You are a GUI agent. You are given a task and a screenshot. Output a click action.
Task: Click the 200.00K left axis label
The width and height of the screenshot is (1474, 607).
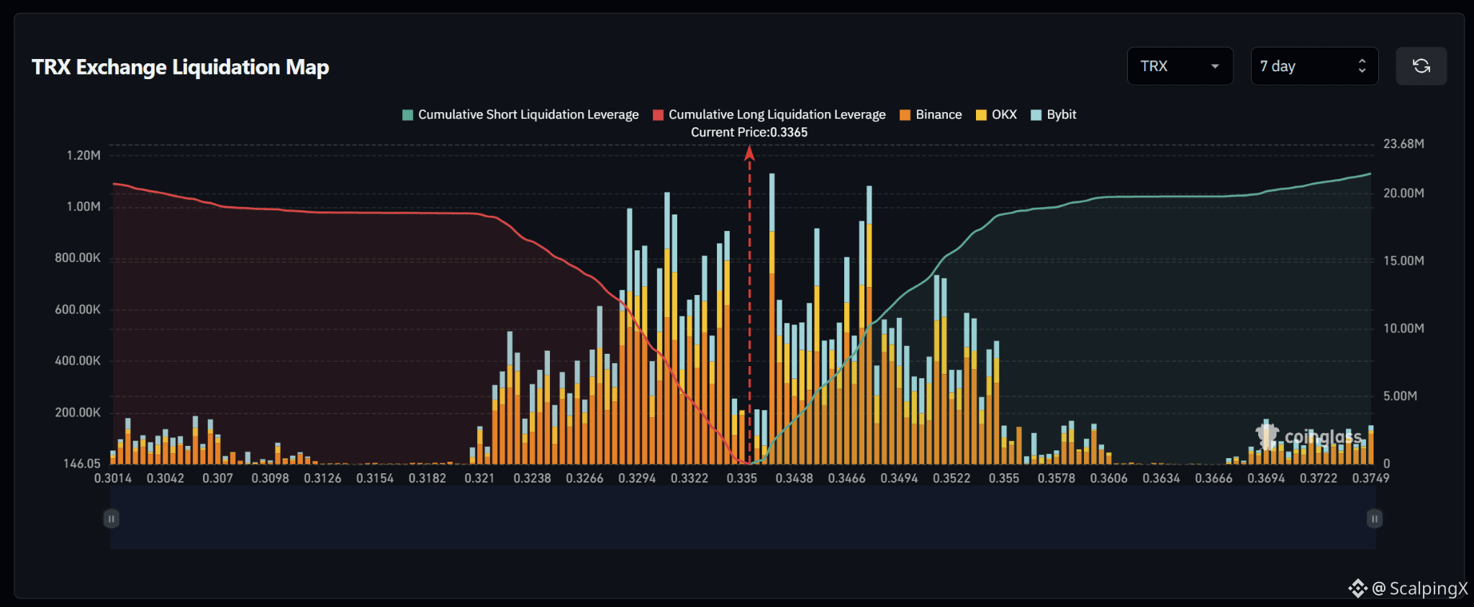click(78, 412)
